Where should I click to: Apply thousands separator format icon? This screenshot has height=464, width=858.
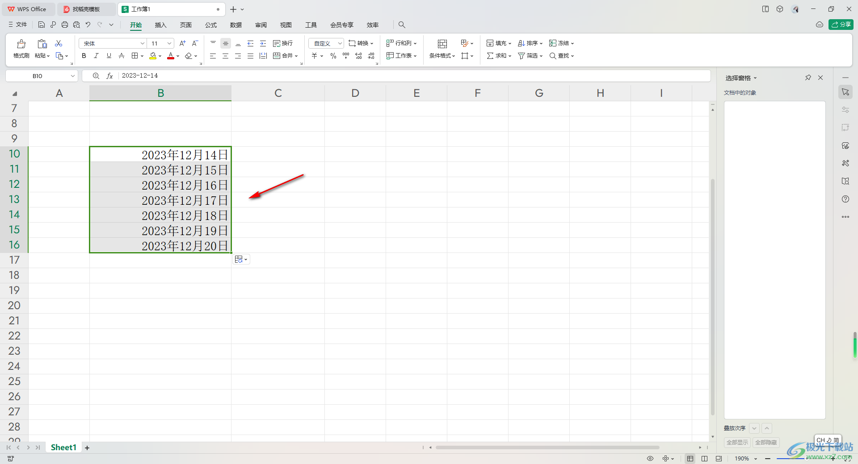346,56
